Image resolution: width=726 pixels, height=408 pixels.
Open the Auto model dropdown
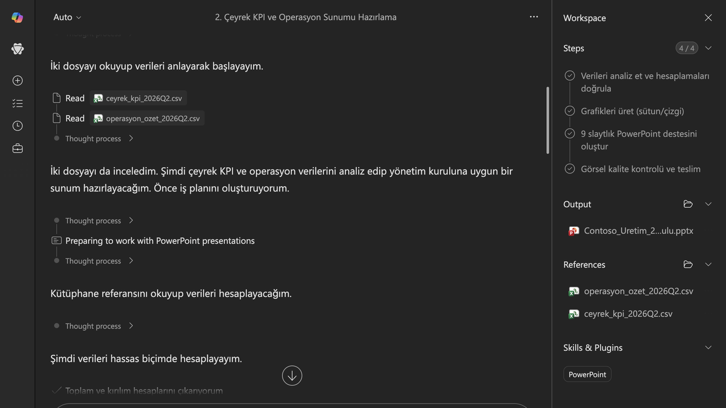point(67,18)
